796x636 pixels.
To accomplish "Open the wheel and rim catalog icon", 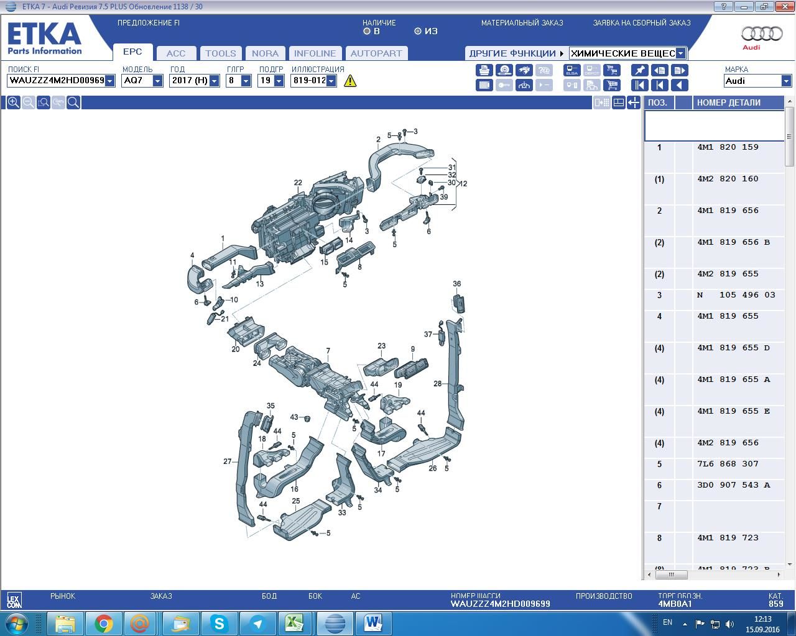I will click(x=504, y=70).
